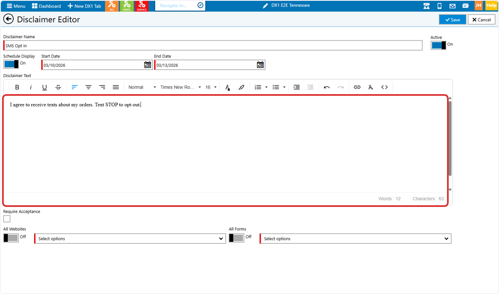Open the font color picker
Viewport: 499px width, 294px height.
[227, 87]
